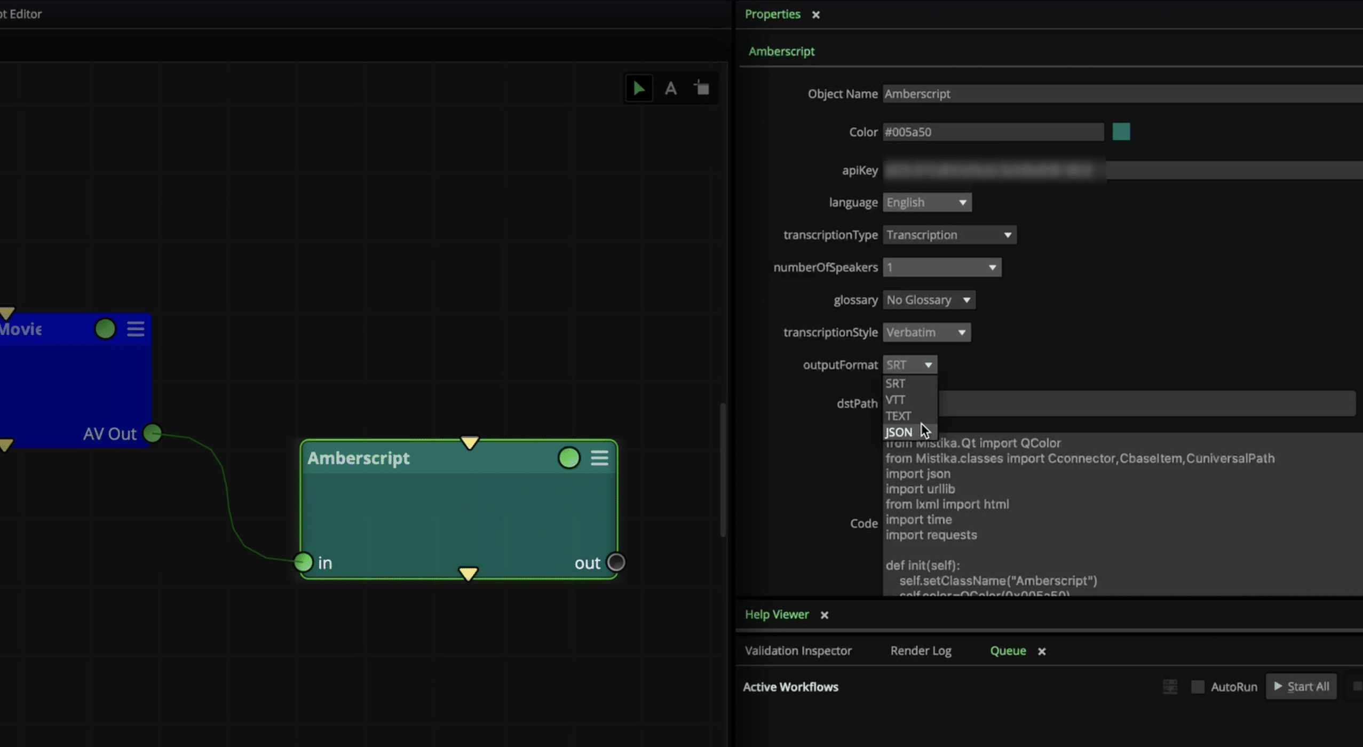Image resolution: width=1363 pixels, height=747 pixels.
Task: Click top yellow triangle on Amberscript node
Action: (470, 443)
